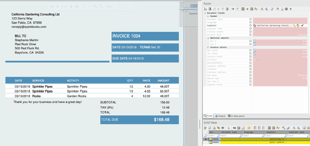Click the blue star icon in Form toolbar

click(291, 9)
